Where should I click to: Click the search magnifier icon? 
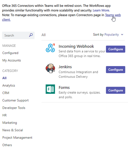(31, 35)
